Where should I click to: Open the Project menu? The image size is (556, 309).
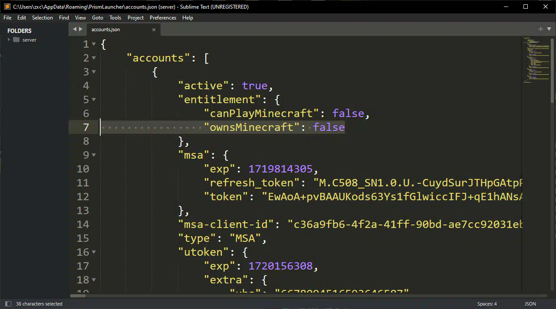[x=135, y=18]
